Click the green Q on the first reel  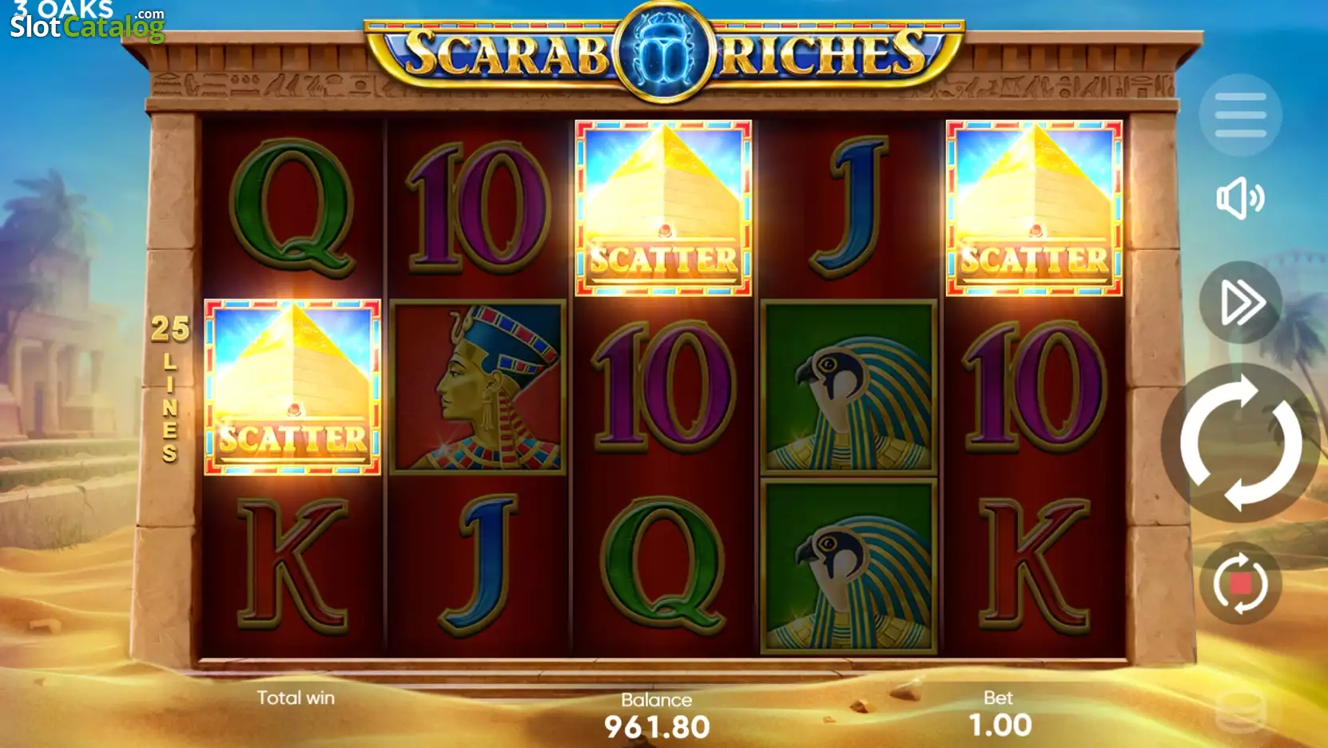click(292, 208)
